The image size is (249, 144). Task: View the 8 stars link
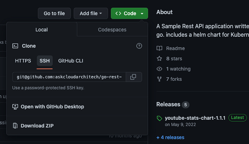click(174, 59)
